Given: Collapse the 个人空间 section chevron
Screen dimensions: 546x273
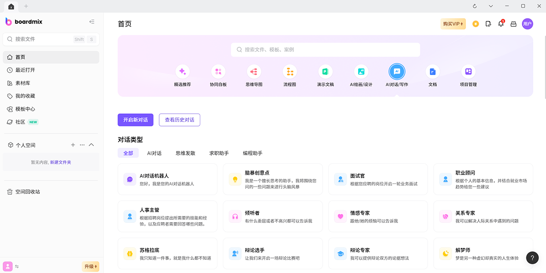Looking at the screenshot, I should click(91, 145).
